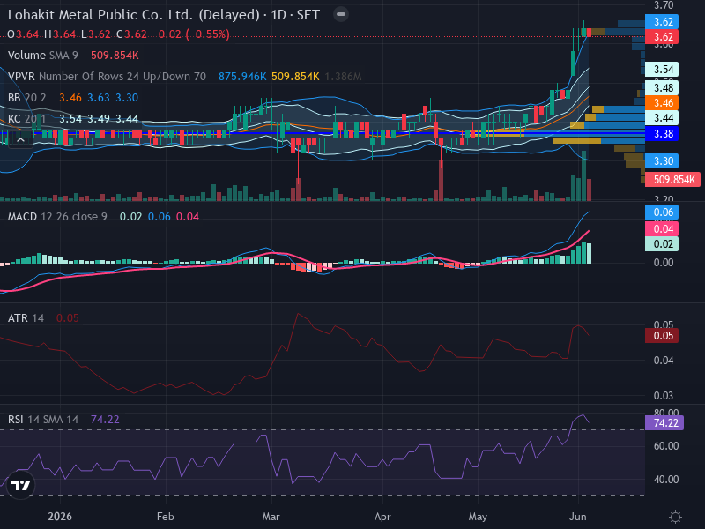The image size is (705, 529).
Task: Click the Feb label on time axis
Action: tap(165, 517)
